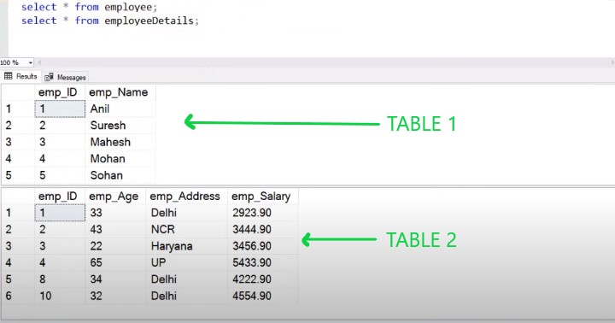
Task: Switch to the Results tab
Action: (20, 77)
